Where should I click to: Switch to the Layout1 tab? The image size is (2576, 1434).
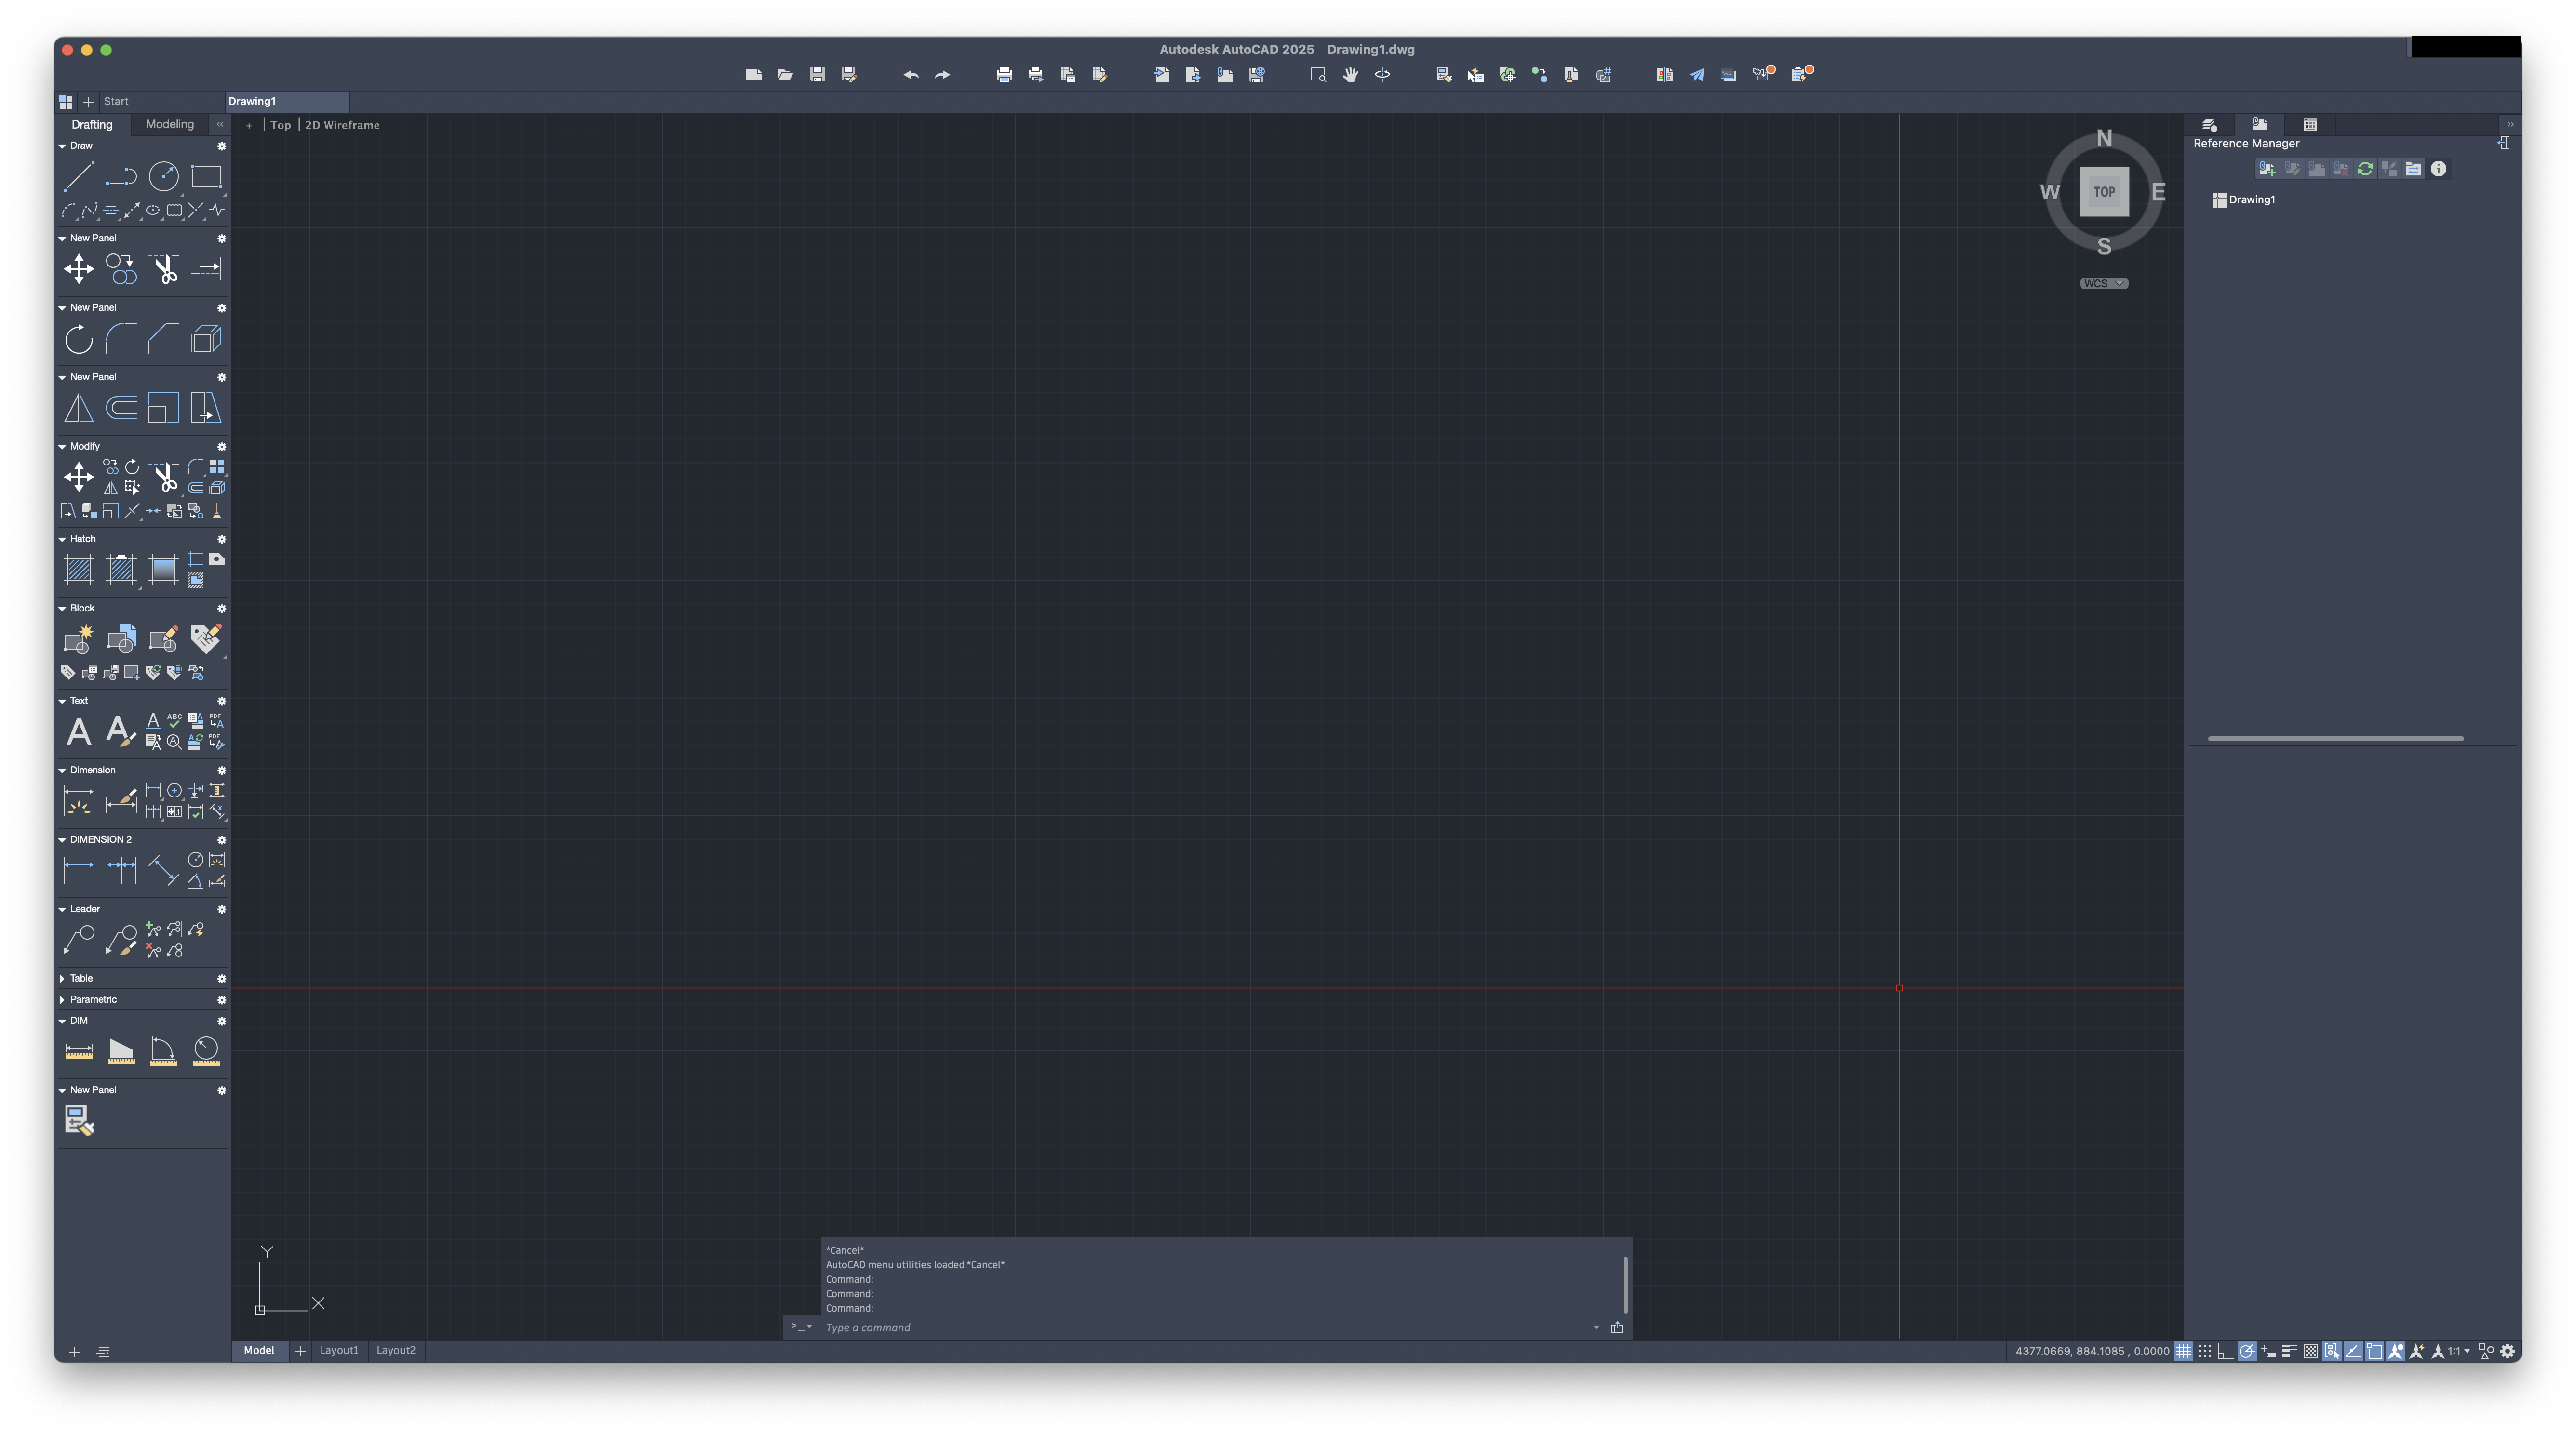click(x=338, y=1350)
